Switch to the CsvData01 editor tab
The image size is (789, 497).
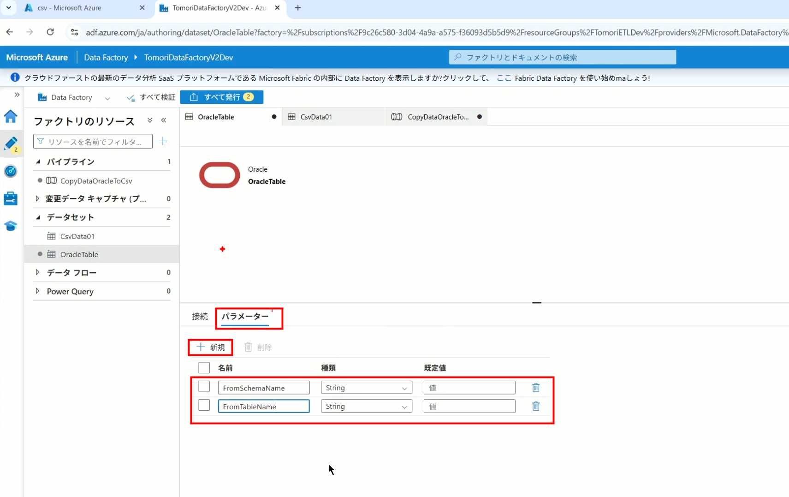[x=316, y=117]
